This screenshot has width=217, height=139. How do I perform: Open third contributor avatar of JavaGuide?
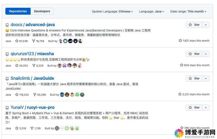point(72,95)
